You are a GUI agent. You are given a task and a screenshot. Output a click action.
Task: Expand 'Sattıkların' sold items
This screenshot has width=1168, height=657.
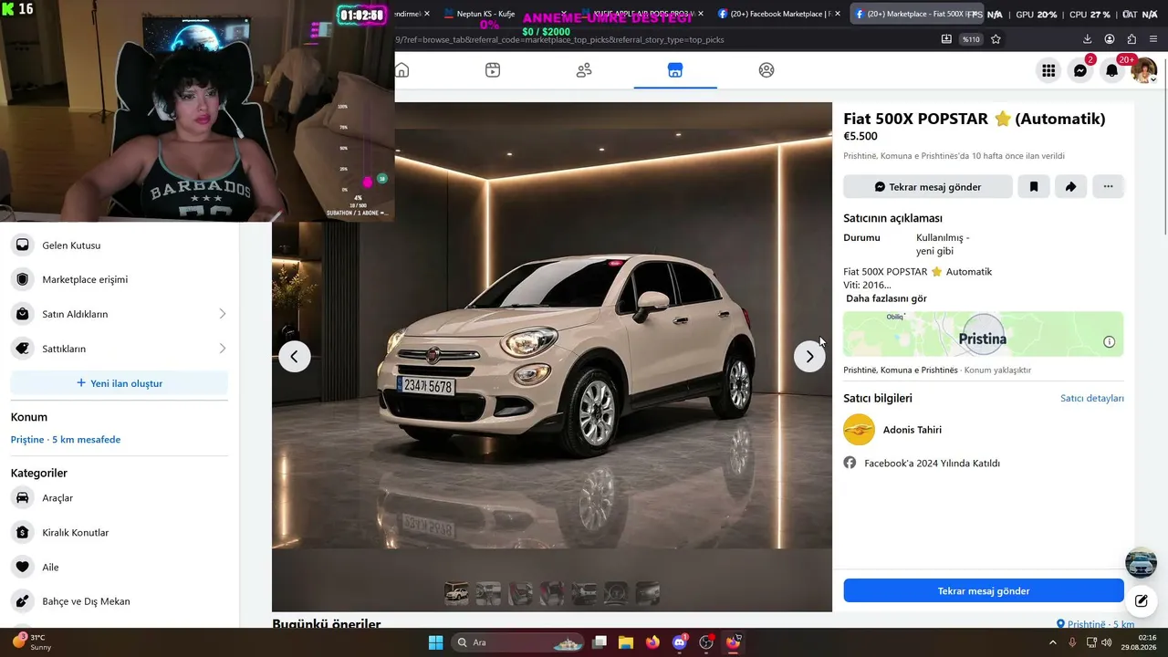tap(120, 349)
